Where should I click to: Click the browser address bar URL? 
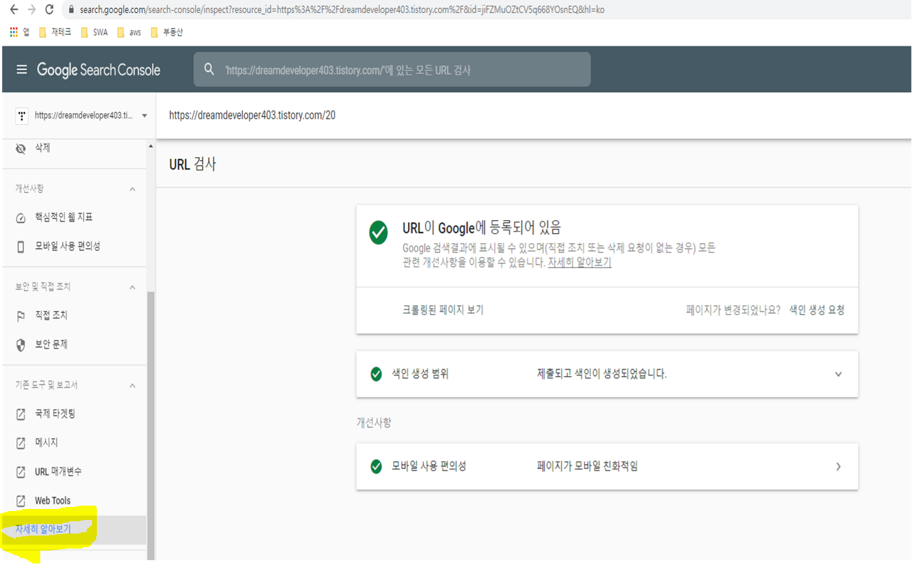(x=342, y=10)
